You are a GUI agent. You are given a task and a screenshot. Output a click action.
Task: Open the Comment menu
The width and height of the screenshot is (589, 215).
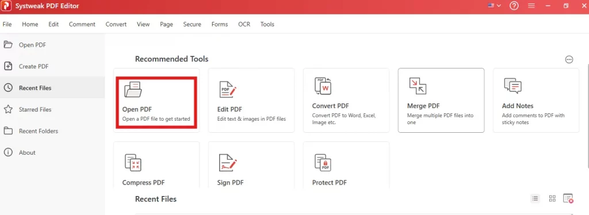pos(82,24)
